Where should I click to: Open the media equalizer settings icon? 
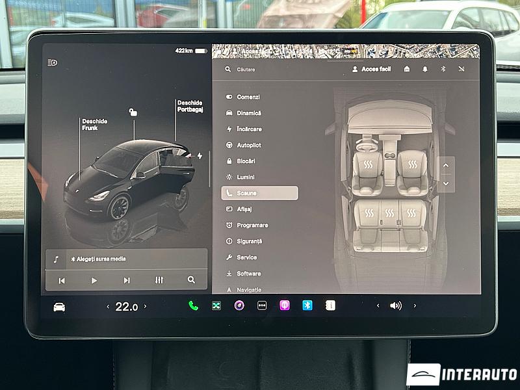159,280
